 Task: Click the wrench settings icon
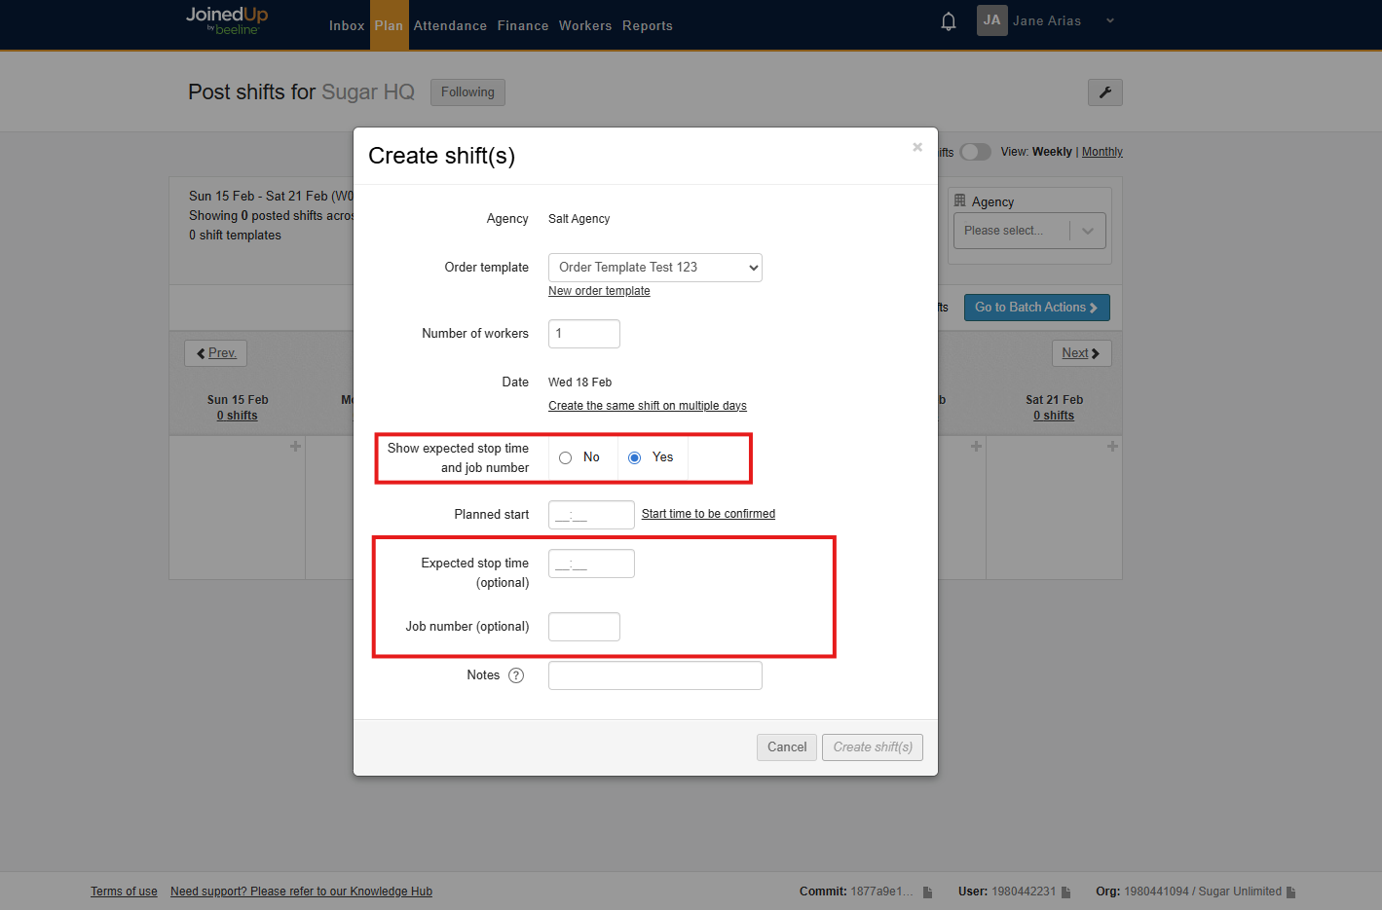click(1104, 92)
